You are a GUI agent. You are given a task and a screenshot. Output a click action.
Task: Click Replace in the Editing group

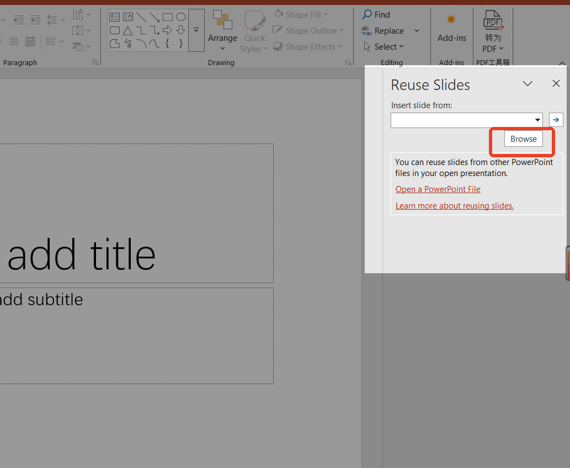[388, 31]
